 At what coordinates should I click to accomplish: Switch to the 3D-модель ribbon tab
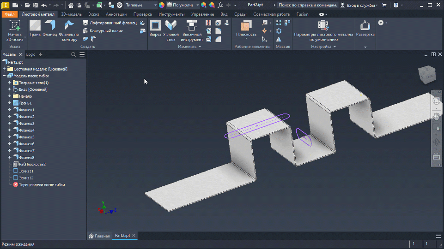coord(71,14)
